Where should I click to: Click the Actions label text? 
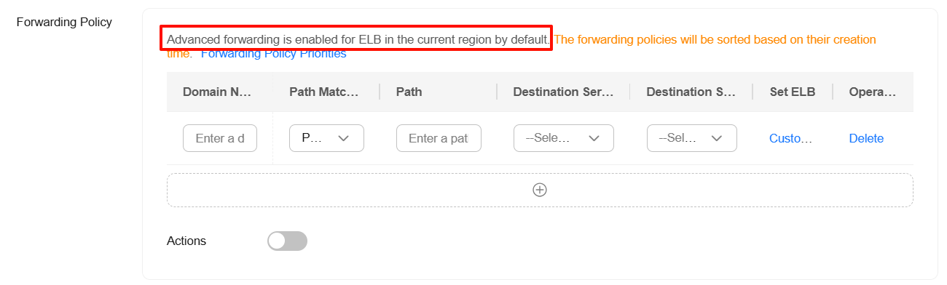point(186,241)
